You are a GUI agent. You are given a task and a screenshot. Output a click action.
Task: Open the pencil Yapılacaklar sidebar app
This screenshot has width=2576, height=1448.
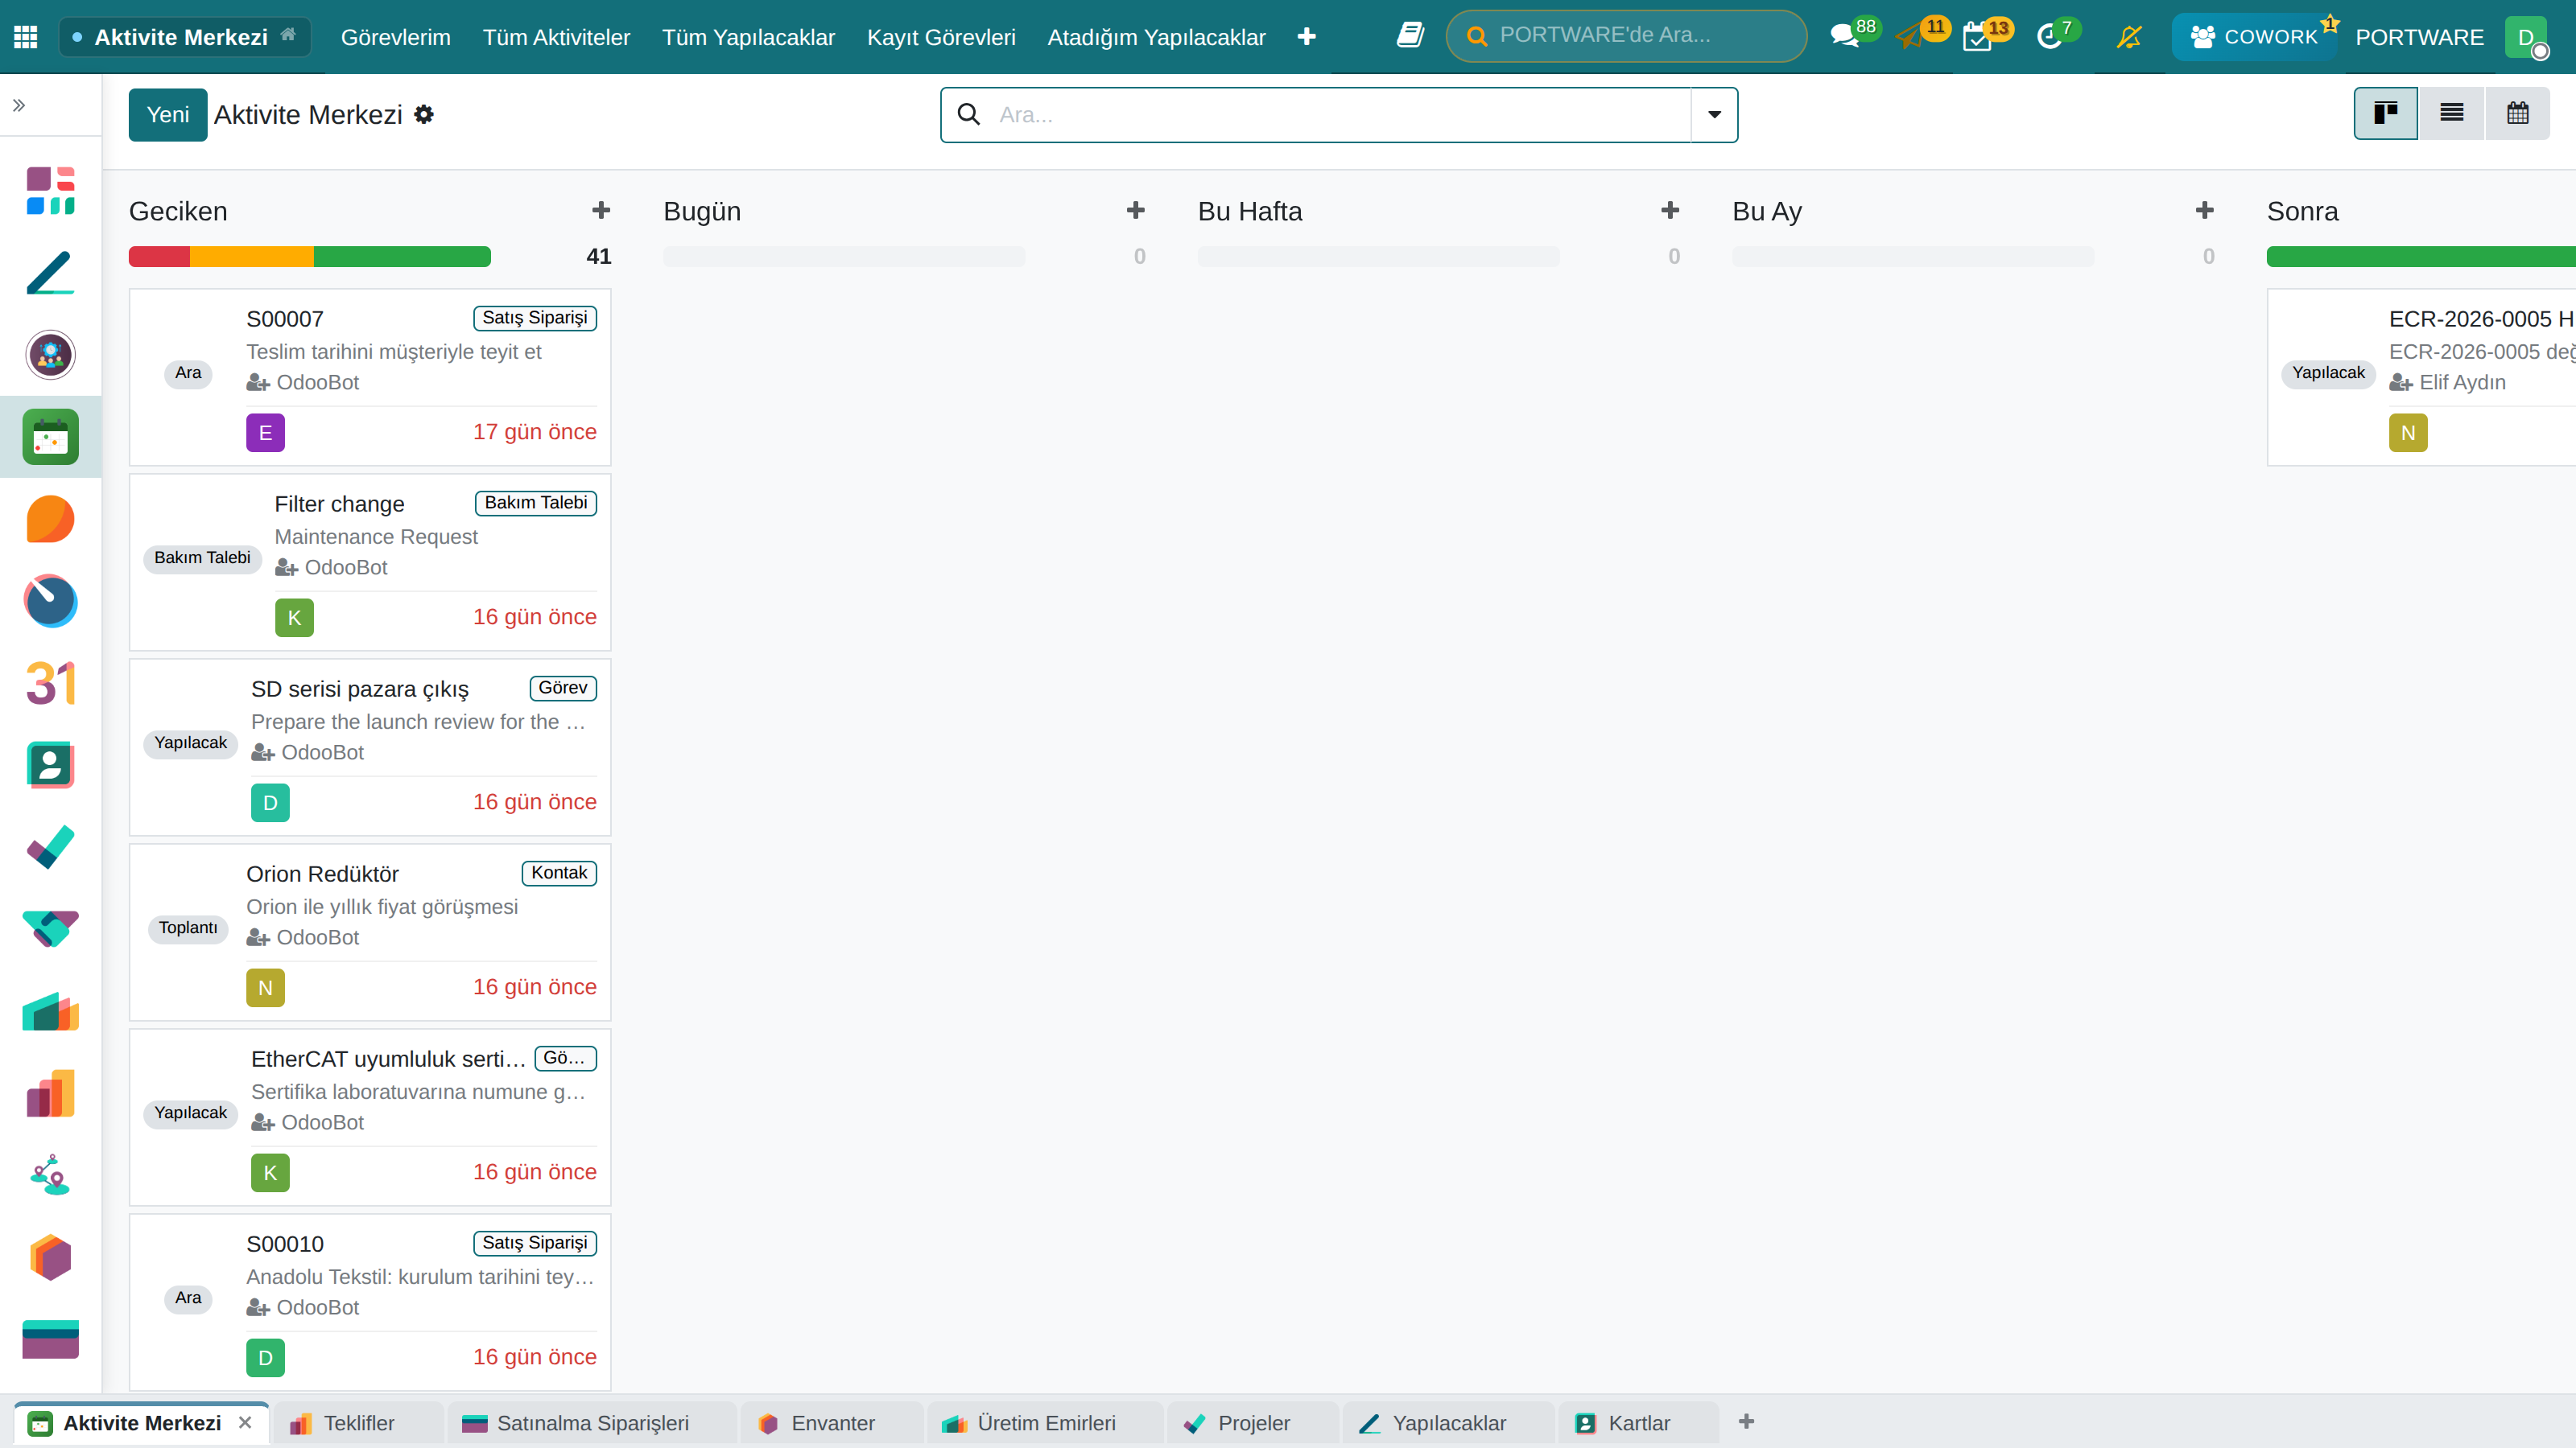pos(50,273)
